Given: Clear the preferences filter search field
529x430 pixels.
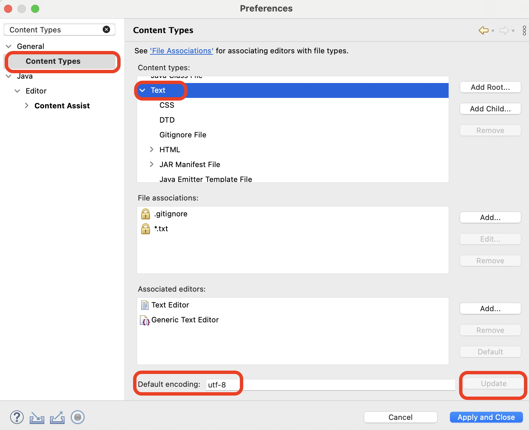Looking at the screenshot, I should click(x=106, y=30).
